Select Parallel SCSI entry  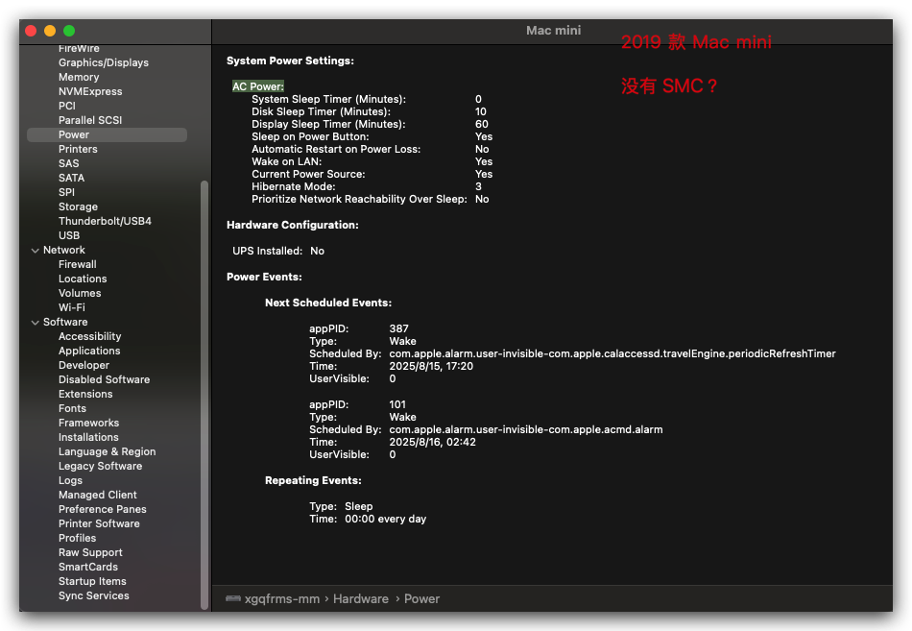coord(90,120)
